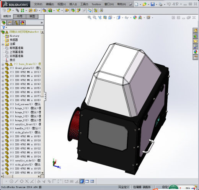Open dropdown arrow beside View Settings
This screenshot has width=199, height=190.
[152, 18]
